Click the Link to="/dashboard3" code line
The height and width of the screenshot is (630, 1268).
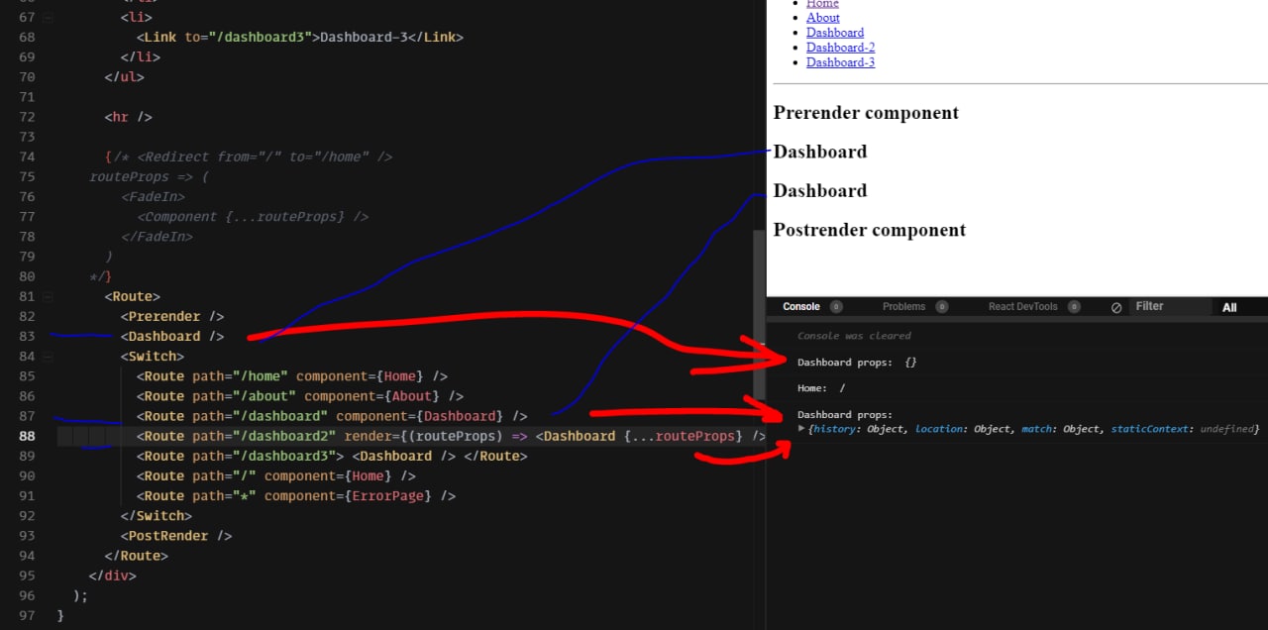(x=300, y=37)
